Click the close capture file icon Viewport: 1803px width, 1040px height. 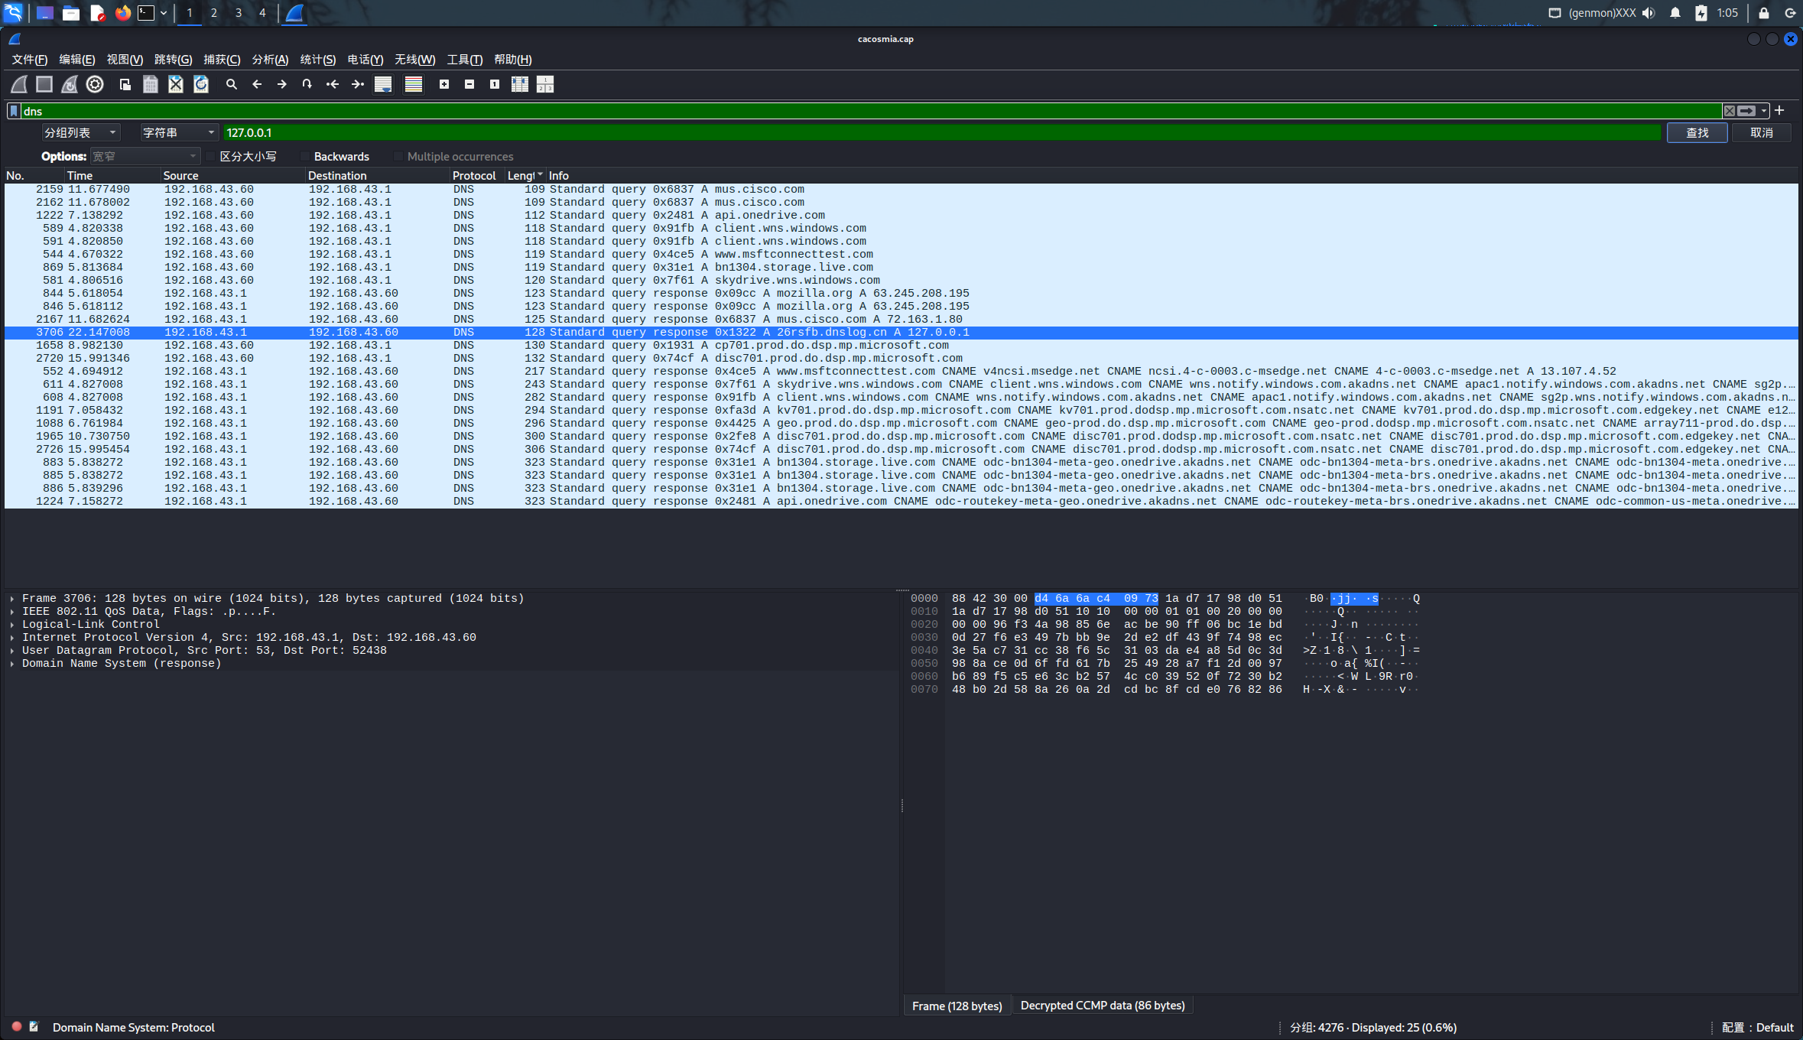click(176, 84)
